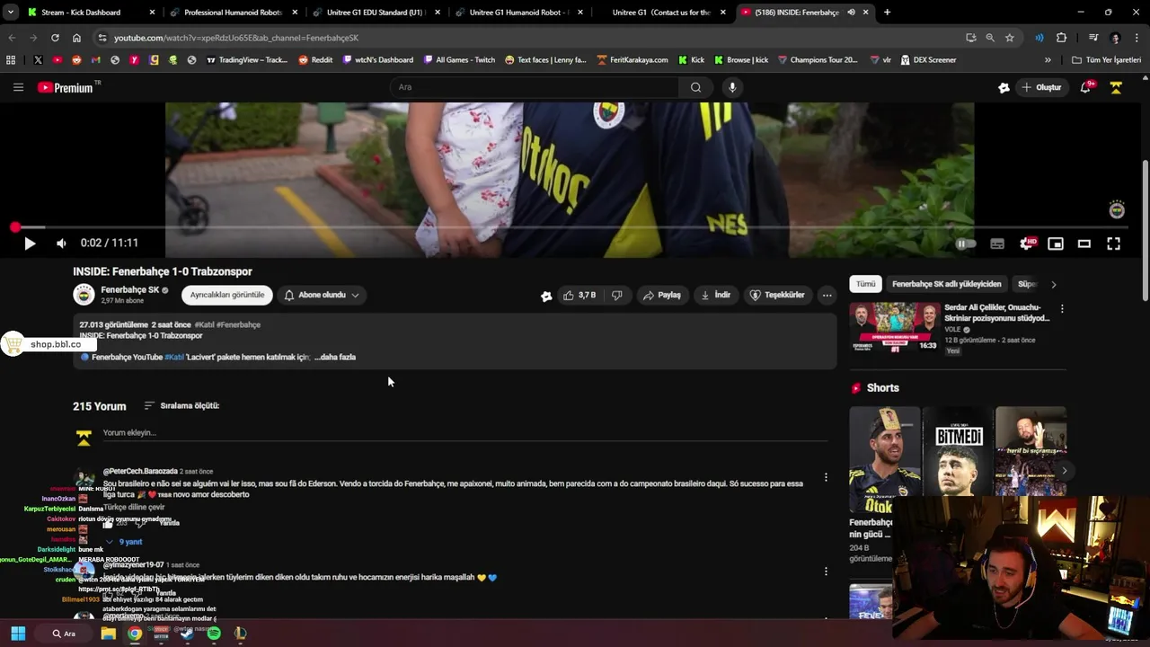Open the Sıralama ölçütü sort dropdown

181,406
